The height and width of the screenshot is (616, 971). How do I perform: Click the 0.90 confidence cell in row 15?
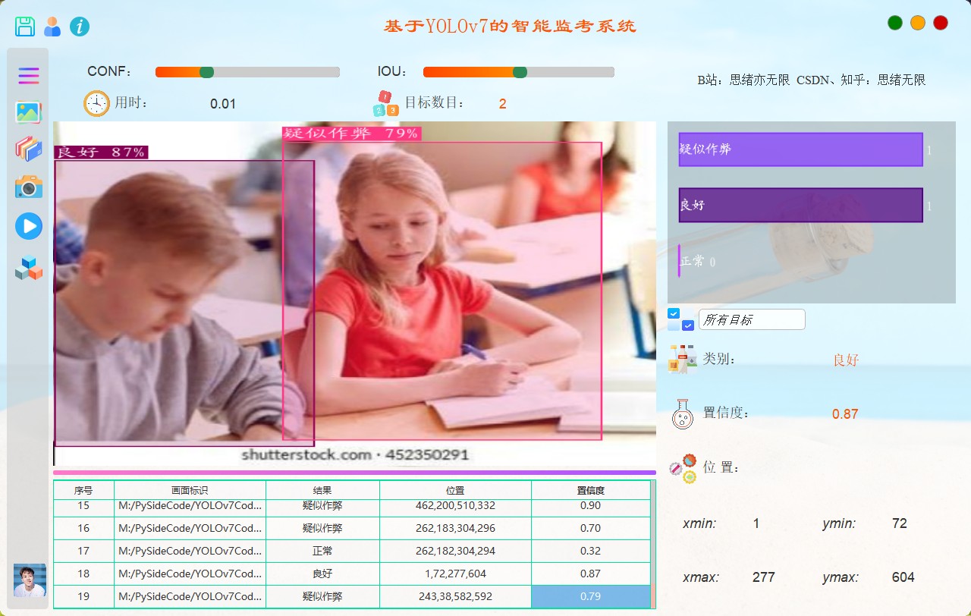(x=590, y=505)
